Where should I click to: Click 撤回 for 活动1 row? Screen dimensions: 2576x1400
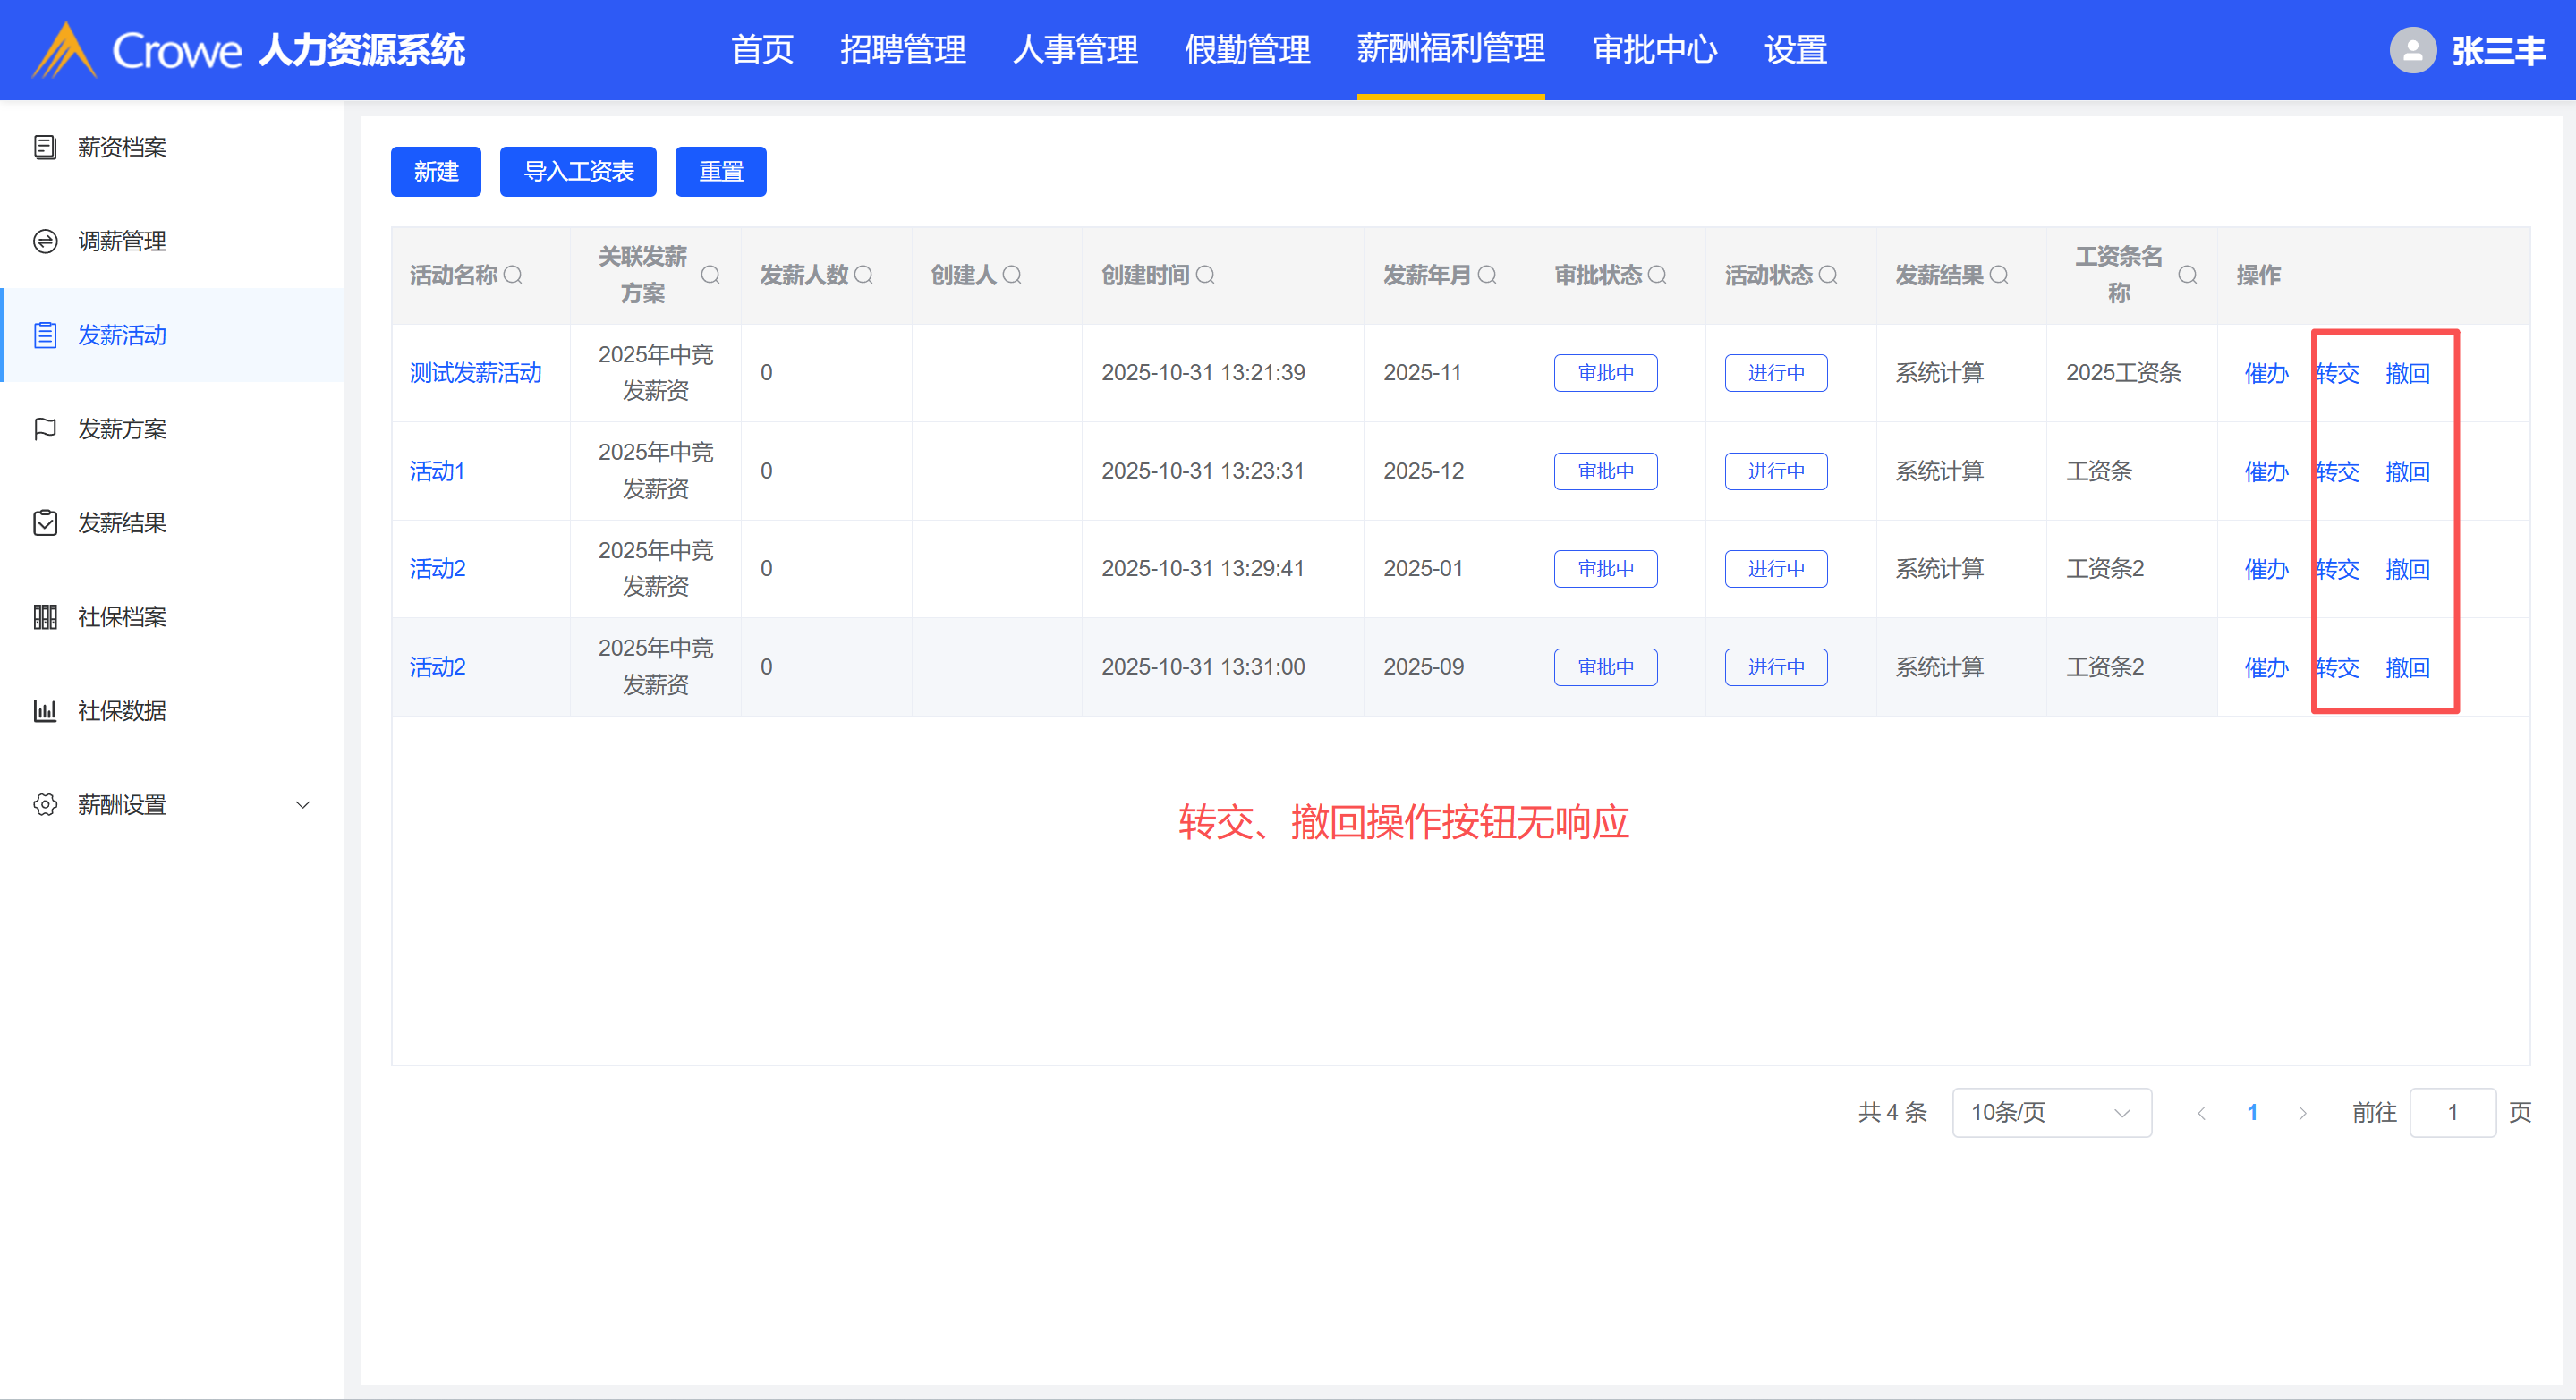2407,471
